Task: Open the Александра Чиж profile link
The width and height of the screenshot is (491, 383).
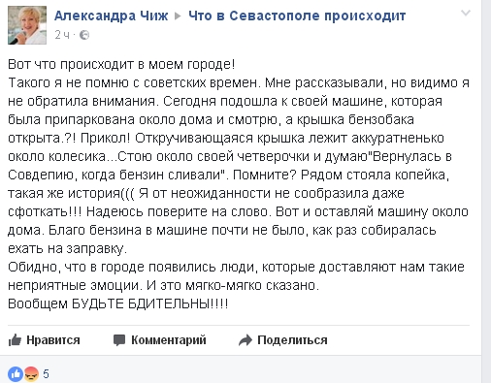Action: [112, 16]
